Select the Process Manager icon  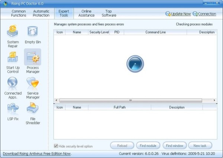click(x=33, y=58)
